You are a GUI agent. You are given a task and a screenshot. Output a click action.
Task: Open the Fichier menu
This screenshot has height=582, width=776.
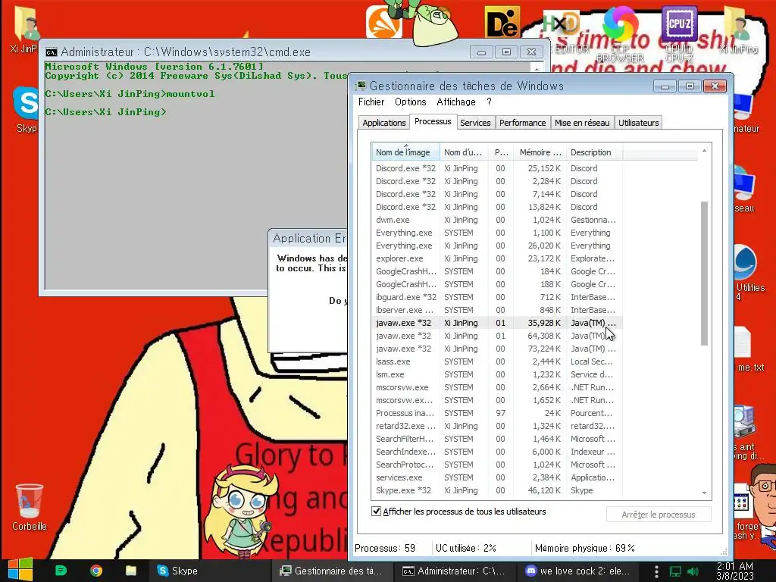click(371, 102)
